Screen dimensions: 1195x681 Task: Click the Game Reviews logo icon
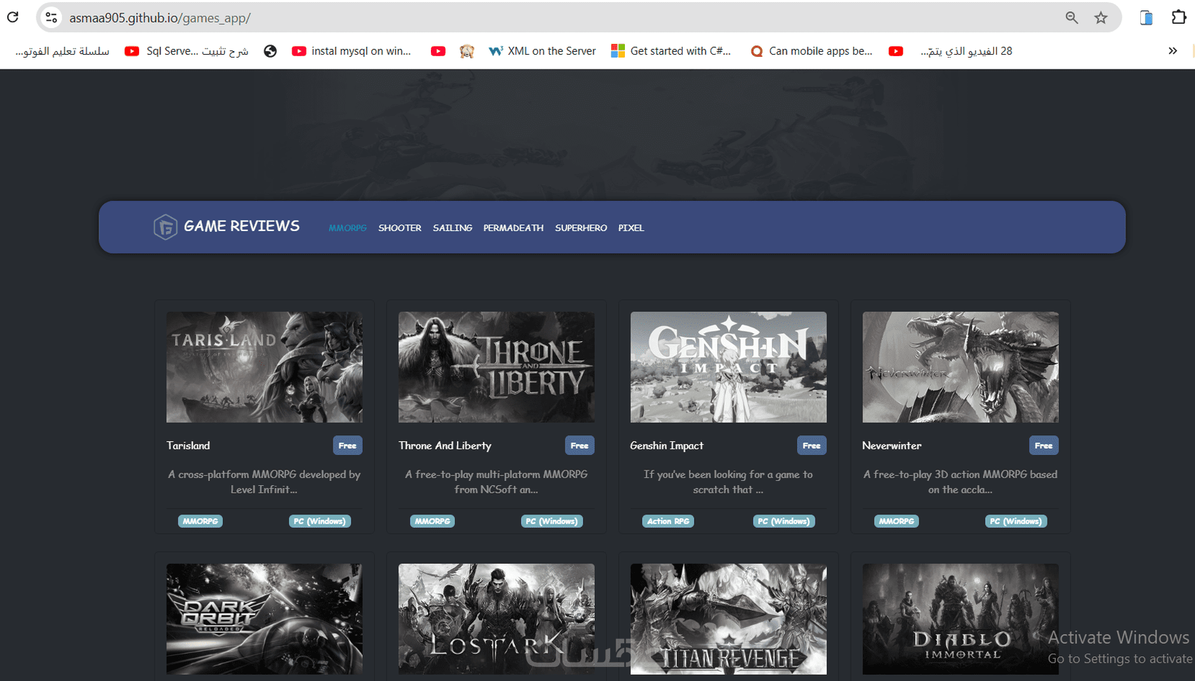click(166, 226)
